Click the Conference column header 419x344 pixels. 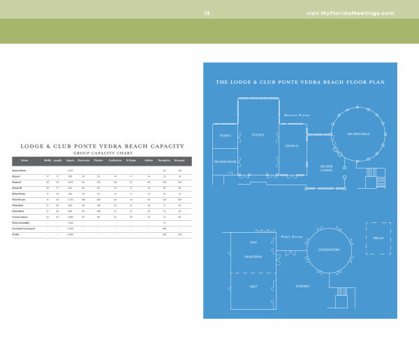pos(115,161)
